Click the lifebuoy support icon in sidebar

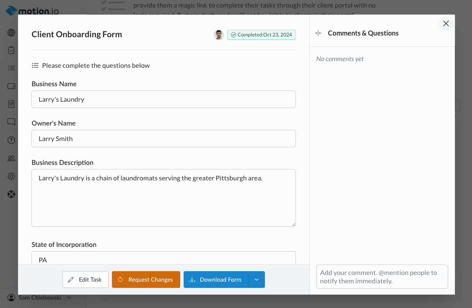[x=11, y=194]
